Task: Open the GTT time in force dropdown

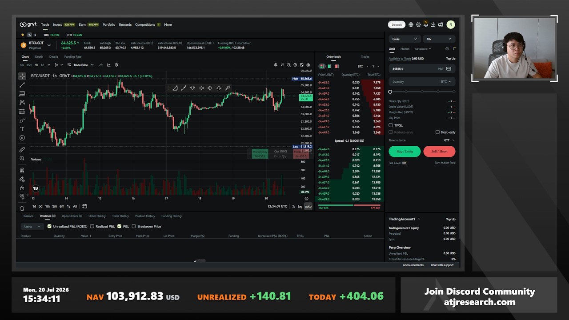Action: pyautogui.click(x=449, y=140)
